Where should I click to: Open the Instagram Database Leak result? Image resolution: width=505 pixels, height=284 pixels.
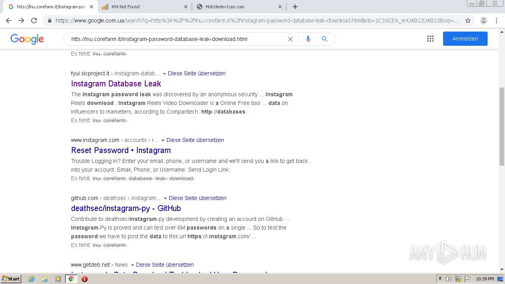pyautogui.click(x=116, y=84)
